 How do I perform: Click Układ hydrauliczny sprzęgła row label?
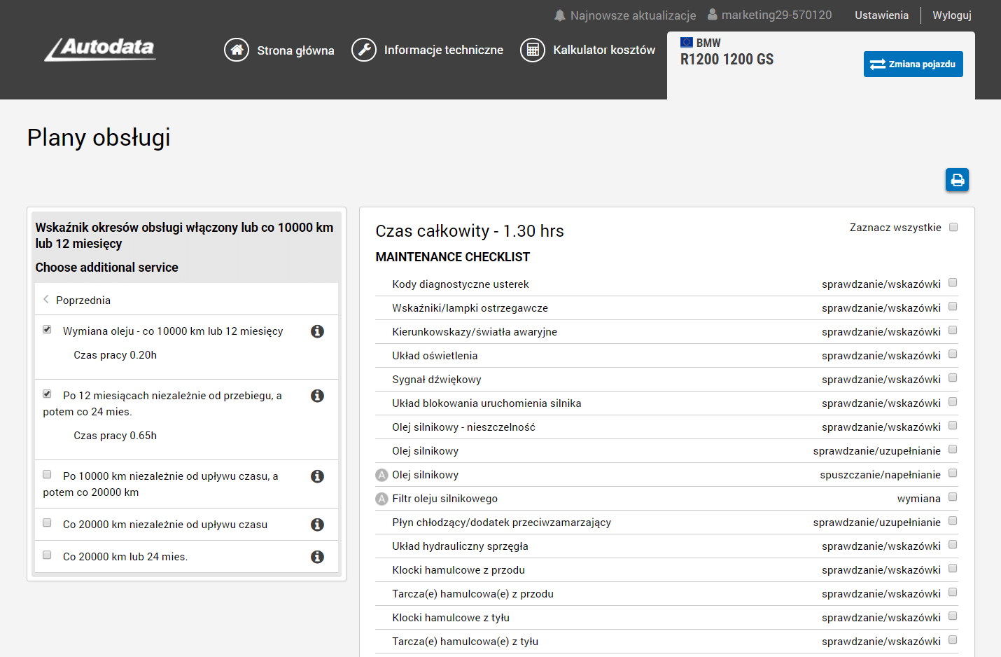[x=461, y=546]
